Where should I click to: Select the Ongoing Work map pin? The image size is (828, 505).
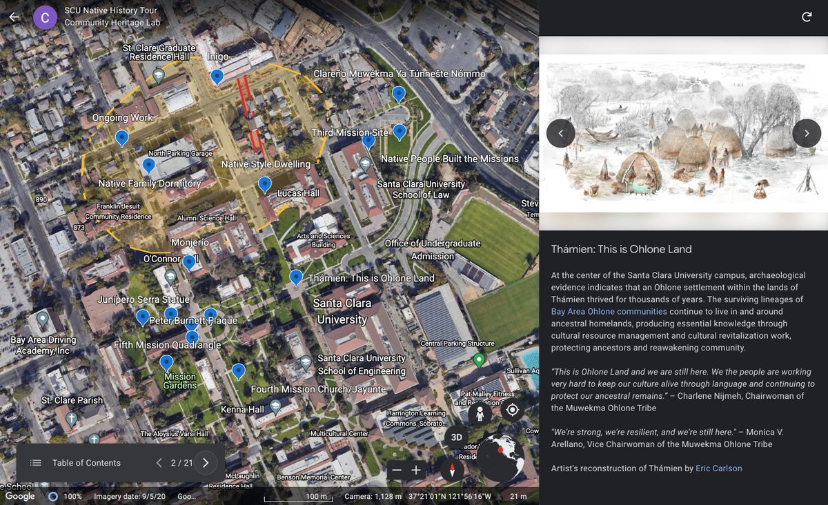click(122, 138)
